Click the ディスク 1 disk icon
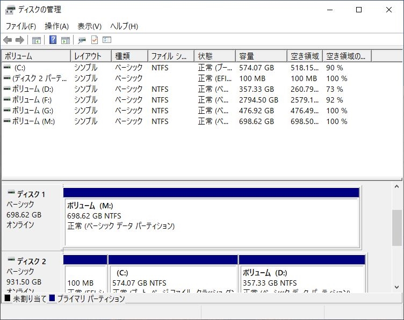The width and height of the screenshot is (404, 320). point(11,192)
